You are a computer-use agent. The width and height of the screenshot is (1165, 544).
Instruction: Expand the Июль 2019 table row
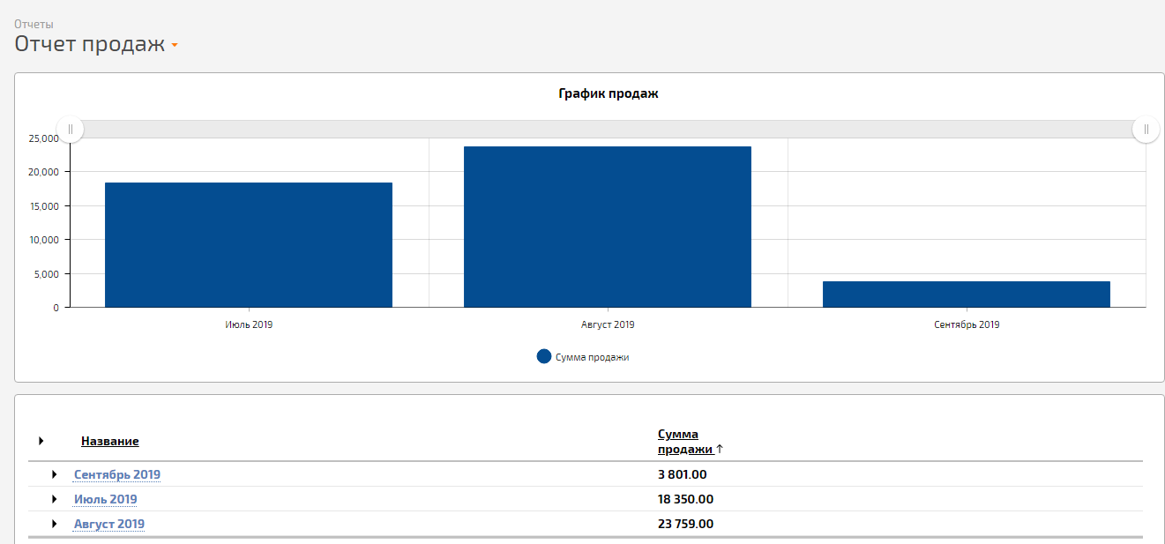(55, 500)
